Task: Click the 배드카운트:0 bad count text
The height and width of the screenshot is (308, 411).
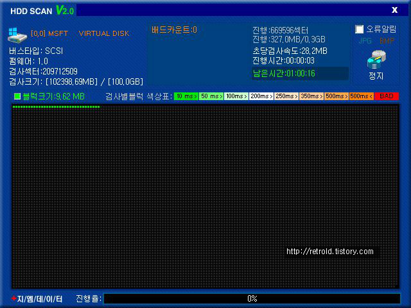Action: pyautogui.click(x=174, y=30)
